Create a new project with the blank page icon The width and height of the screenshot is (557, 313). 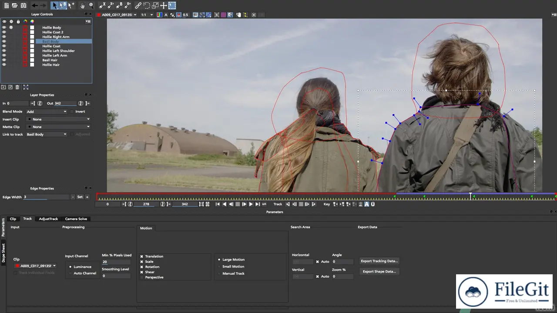tap(7, 6)
